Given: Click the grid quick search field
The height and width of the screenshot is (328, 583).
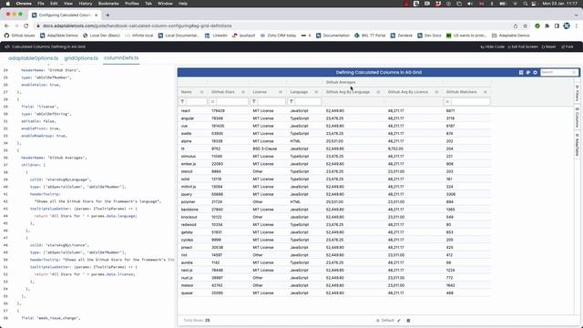Looking at the screenshot, I should (556, 72).
